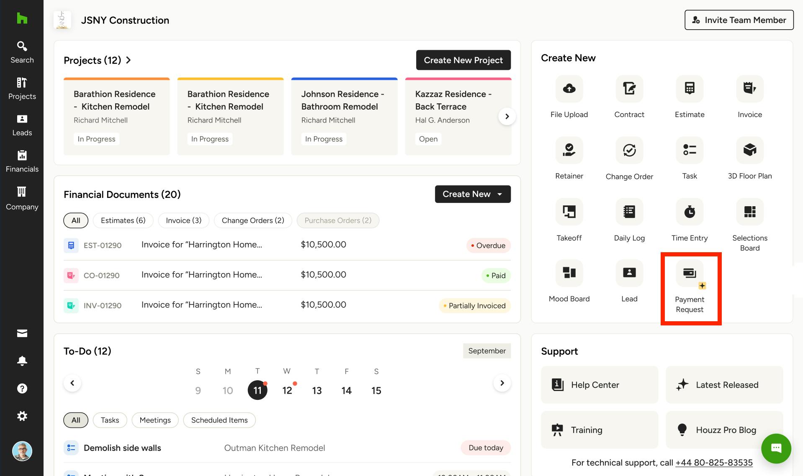The width and height of the screenshot is (803, 476).
Task: Show next project cards with the arrow
Action: click(x=507, y=116)
